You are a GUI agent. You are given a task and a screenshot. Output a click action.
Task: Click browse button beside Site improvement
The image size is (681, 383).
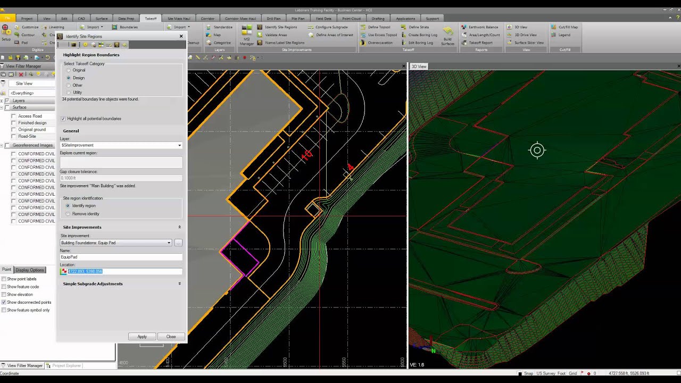point(178,243)
